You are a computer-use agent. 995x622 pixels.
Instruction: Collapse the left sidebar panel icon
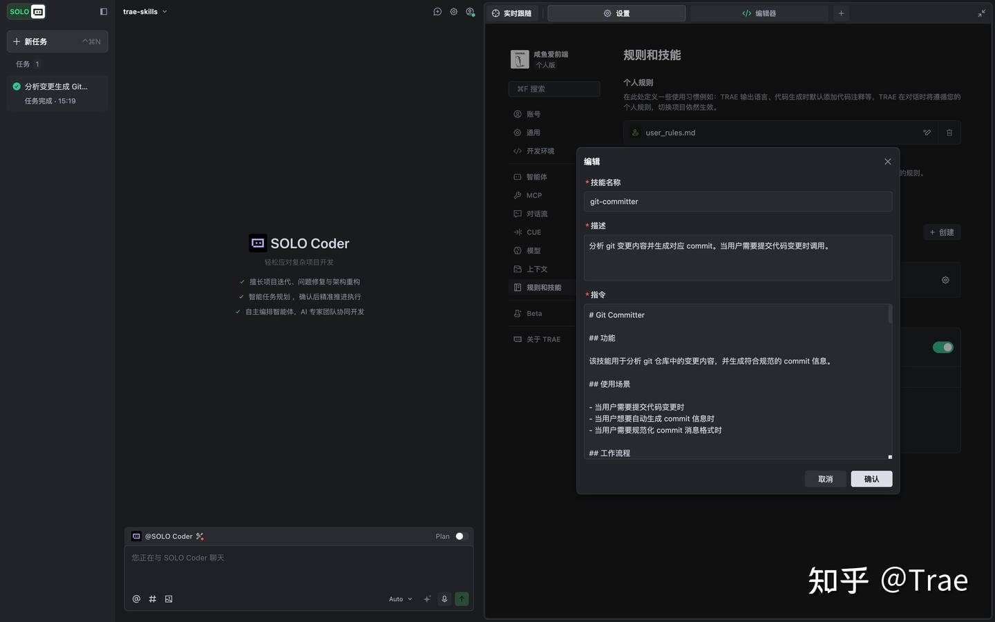104,12
